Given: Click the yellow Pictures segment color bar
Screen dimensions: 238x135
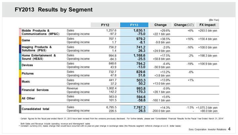Looking at the screenshot, I should coord(20,73).
